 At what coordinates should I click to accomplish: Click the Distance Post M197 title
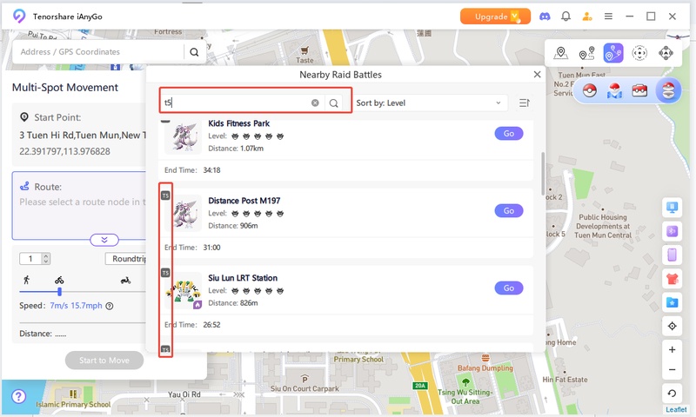coord(244,201)
